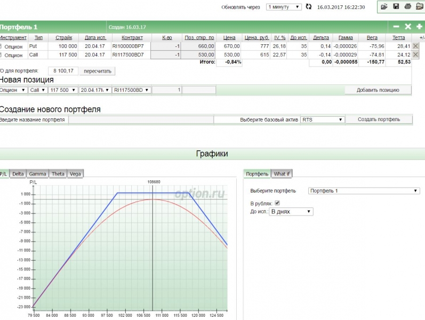Click the empty price field in Новая позиция row
The width and height of the screenshot is (425, 320).
[199, 90]
